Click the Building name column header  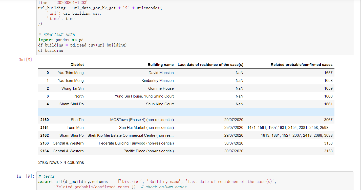pyautogui.click(x=161, y=65)
